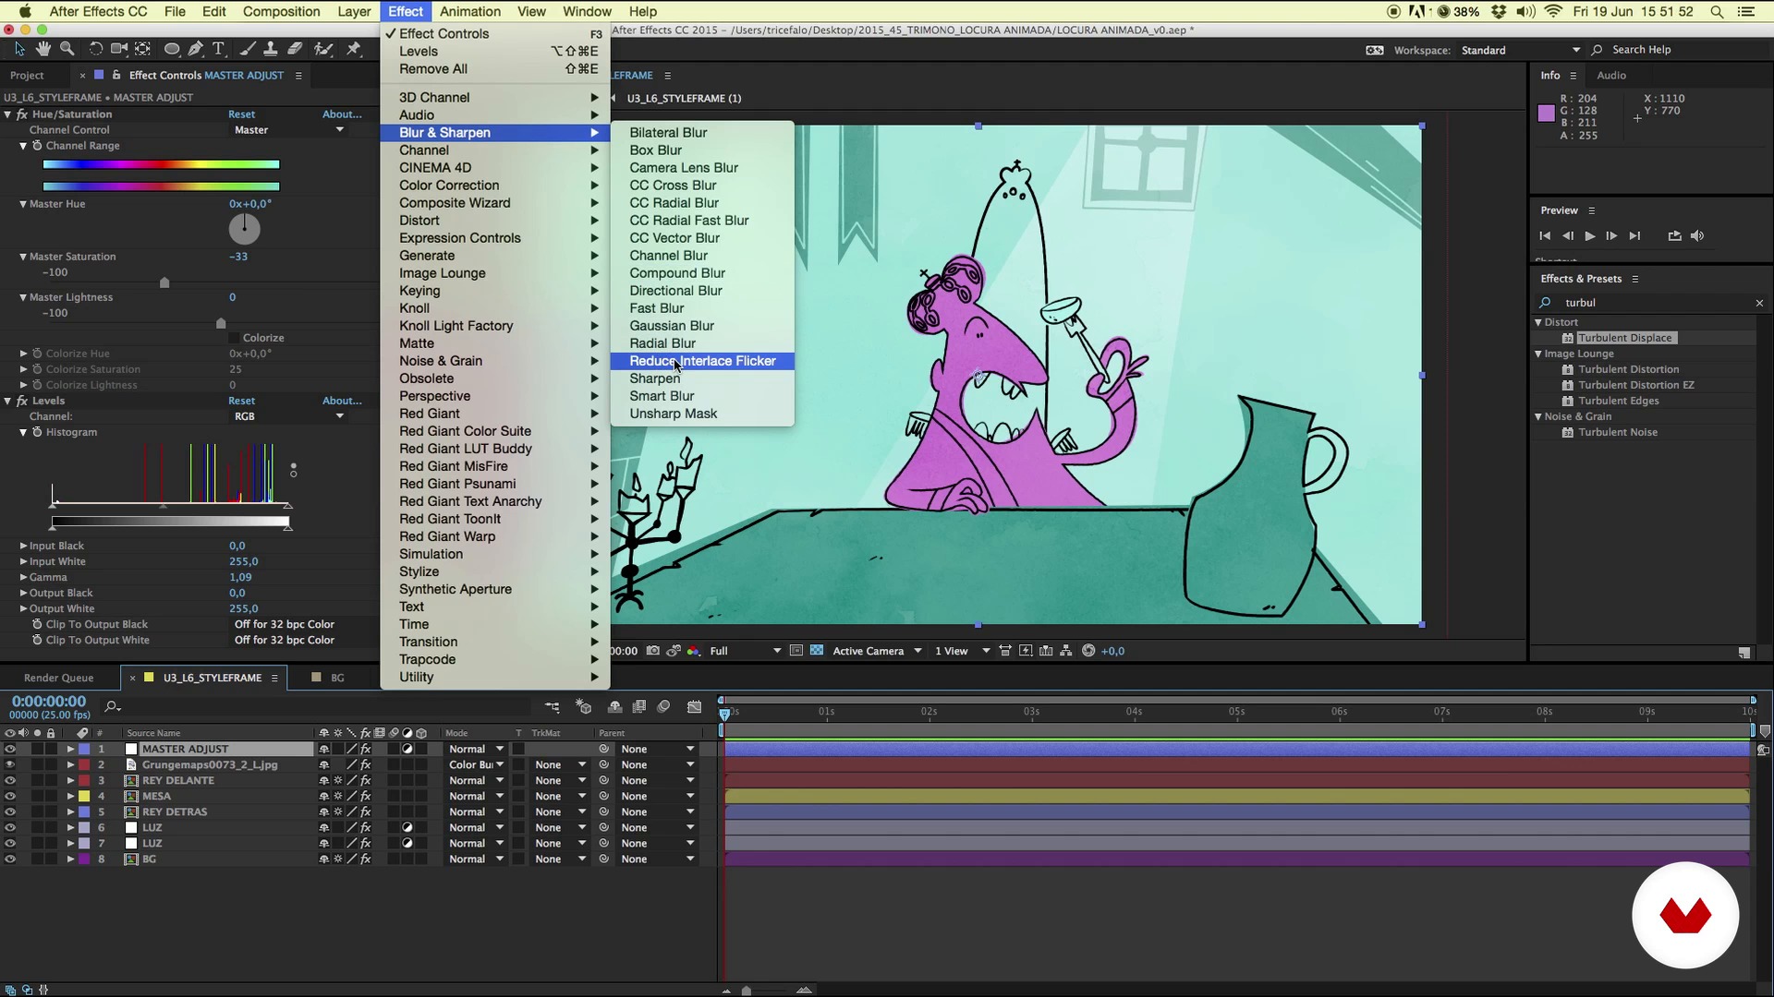
Task: Click the Master Hue angle dial
Action: tap(245, 228)
